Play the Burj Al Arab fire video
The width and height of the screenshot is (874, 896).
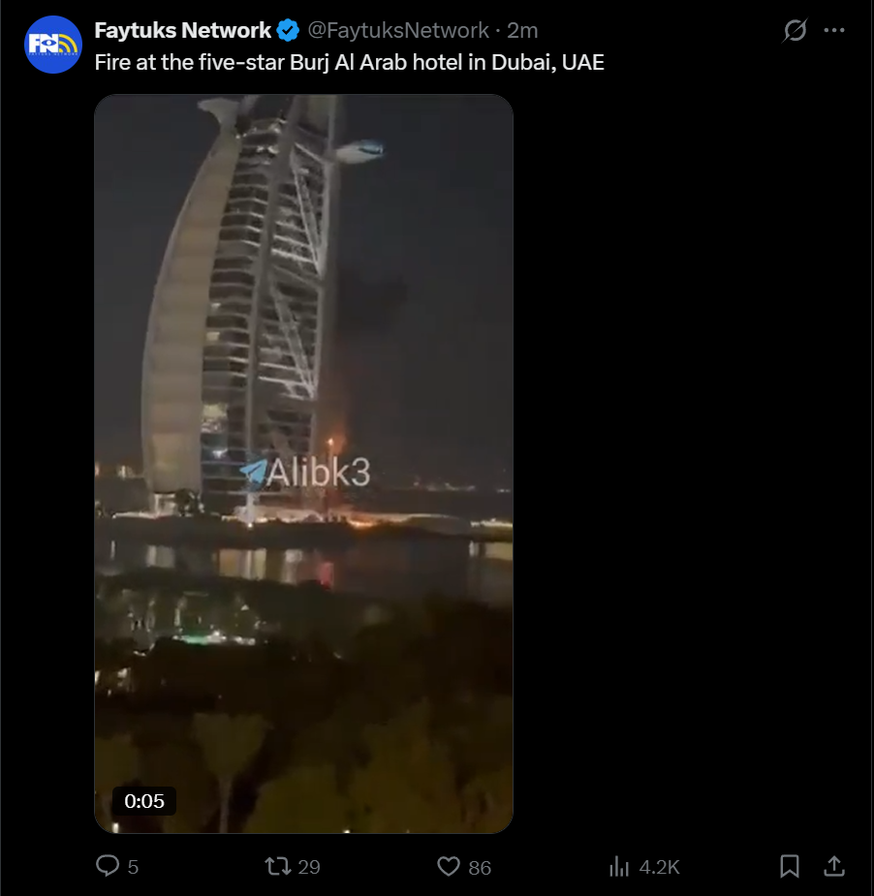pyautogui.click(x=303, y=463)
